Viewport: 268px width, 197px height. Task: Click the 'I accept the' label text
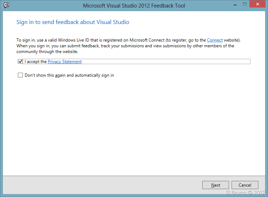tap(35, 62)
